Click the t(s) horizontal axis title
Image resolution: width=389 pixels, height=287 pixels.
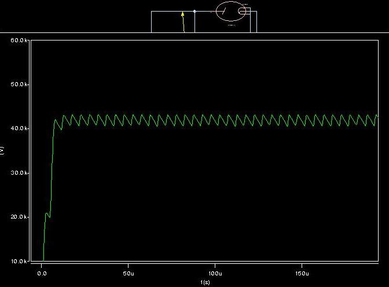205,282
